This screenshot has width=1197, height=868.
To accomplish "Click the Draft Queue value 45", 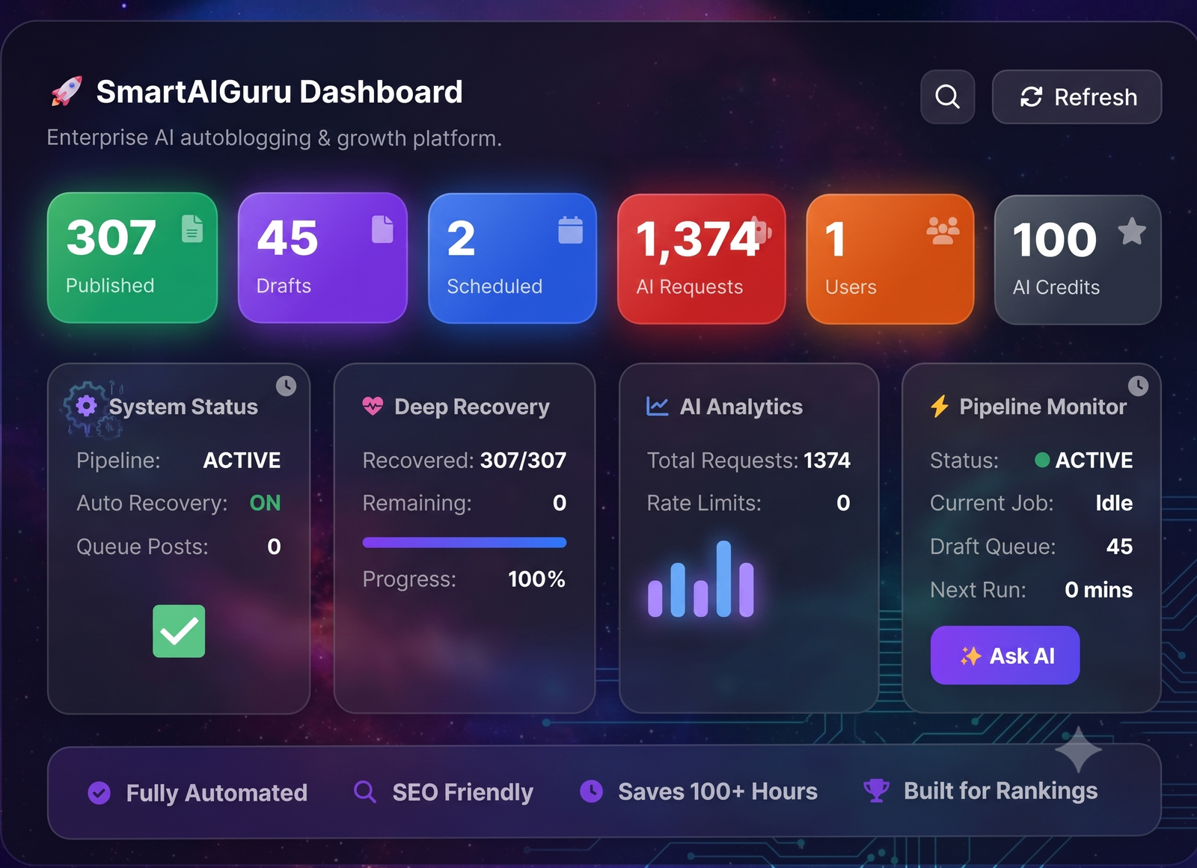I will 1119,547.
